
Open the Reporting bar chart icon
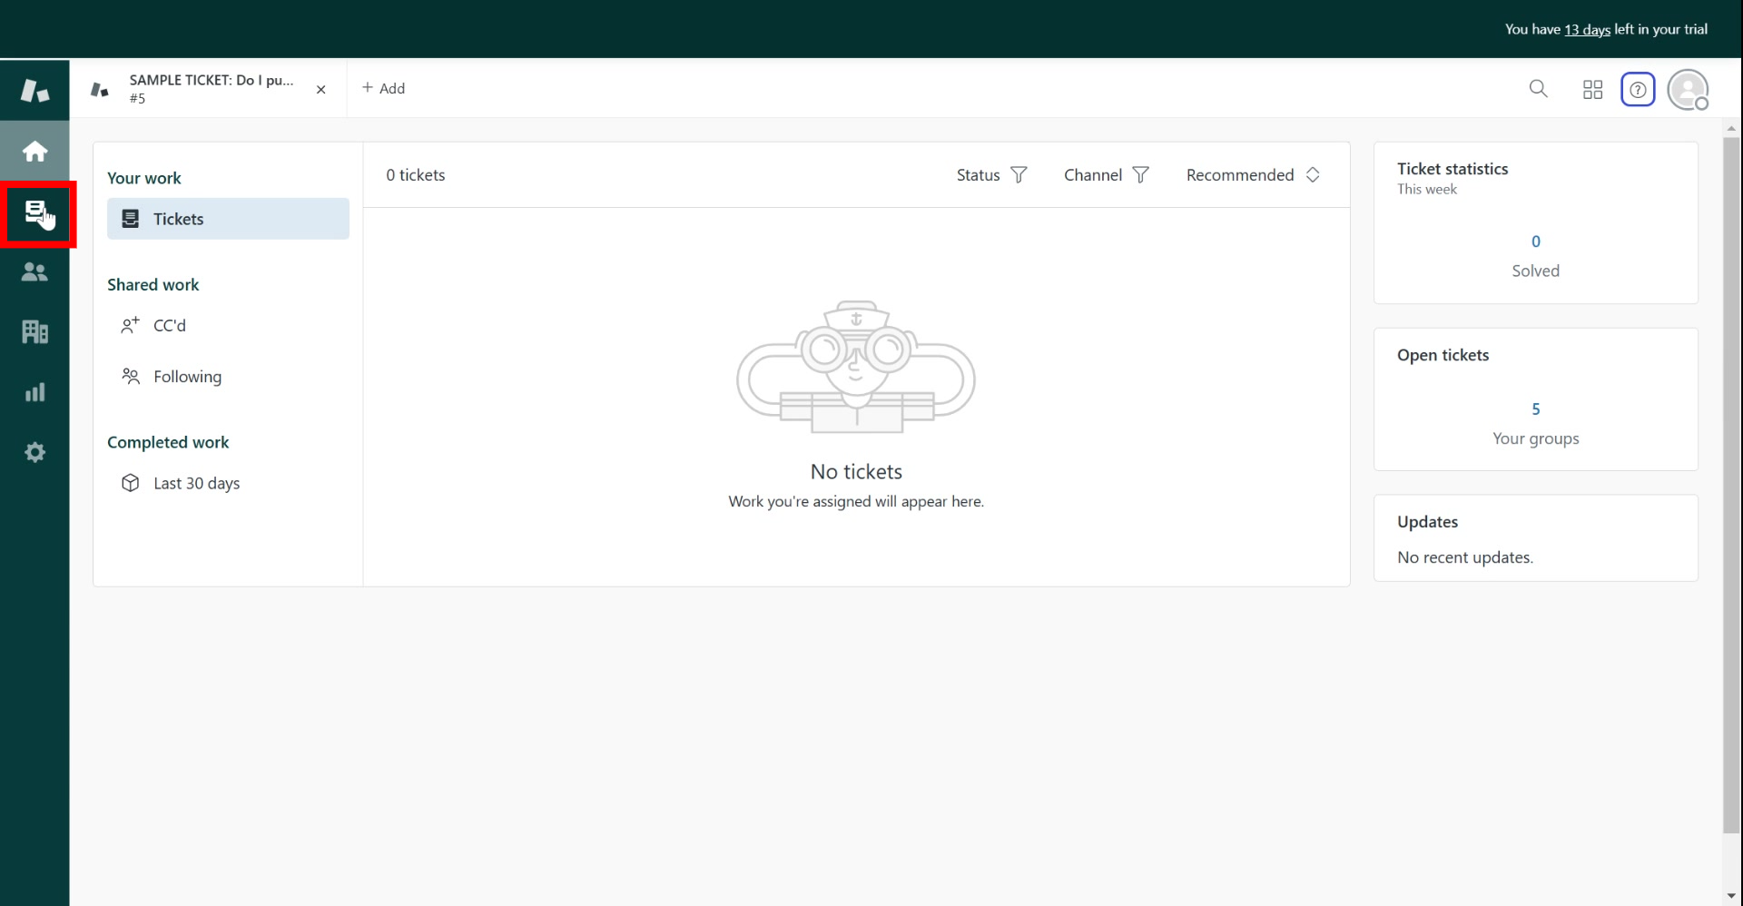(x=34, y=392)
